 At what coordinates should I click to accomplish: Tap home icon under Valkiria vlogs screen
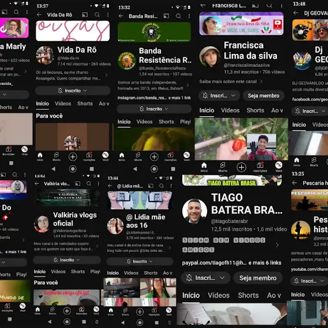pyautogui.click(x=37, y=310)
